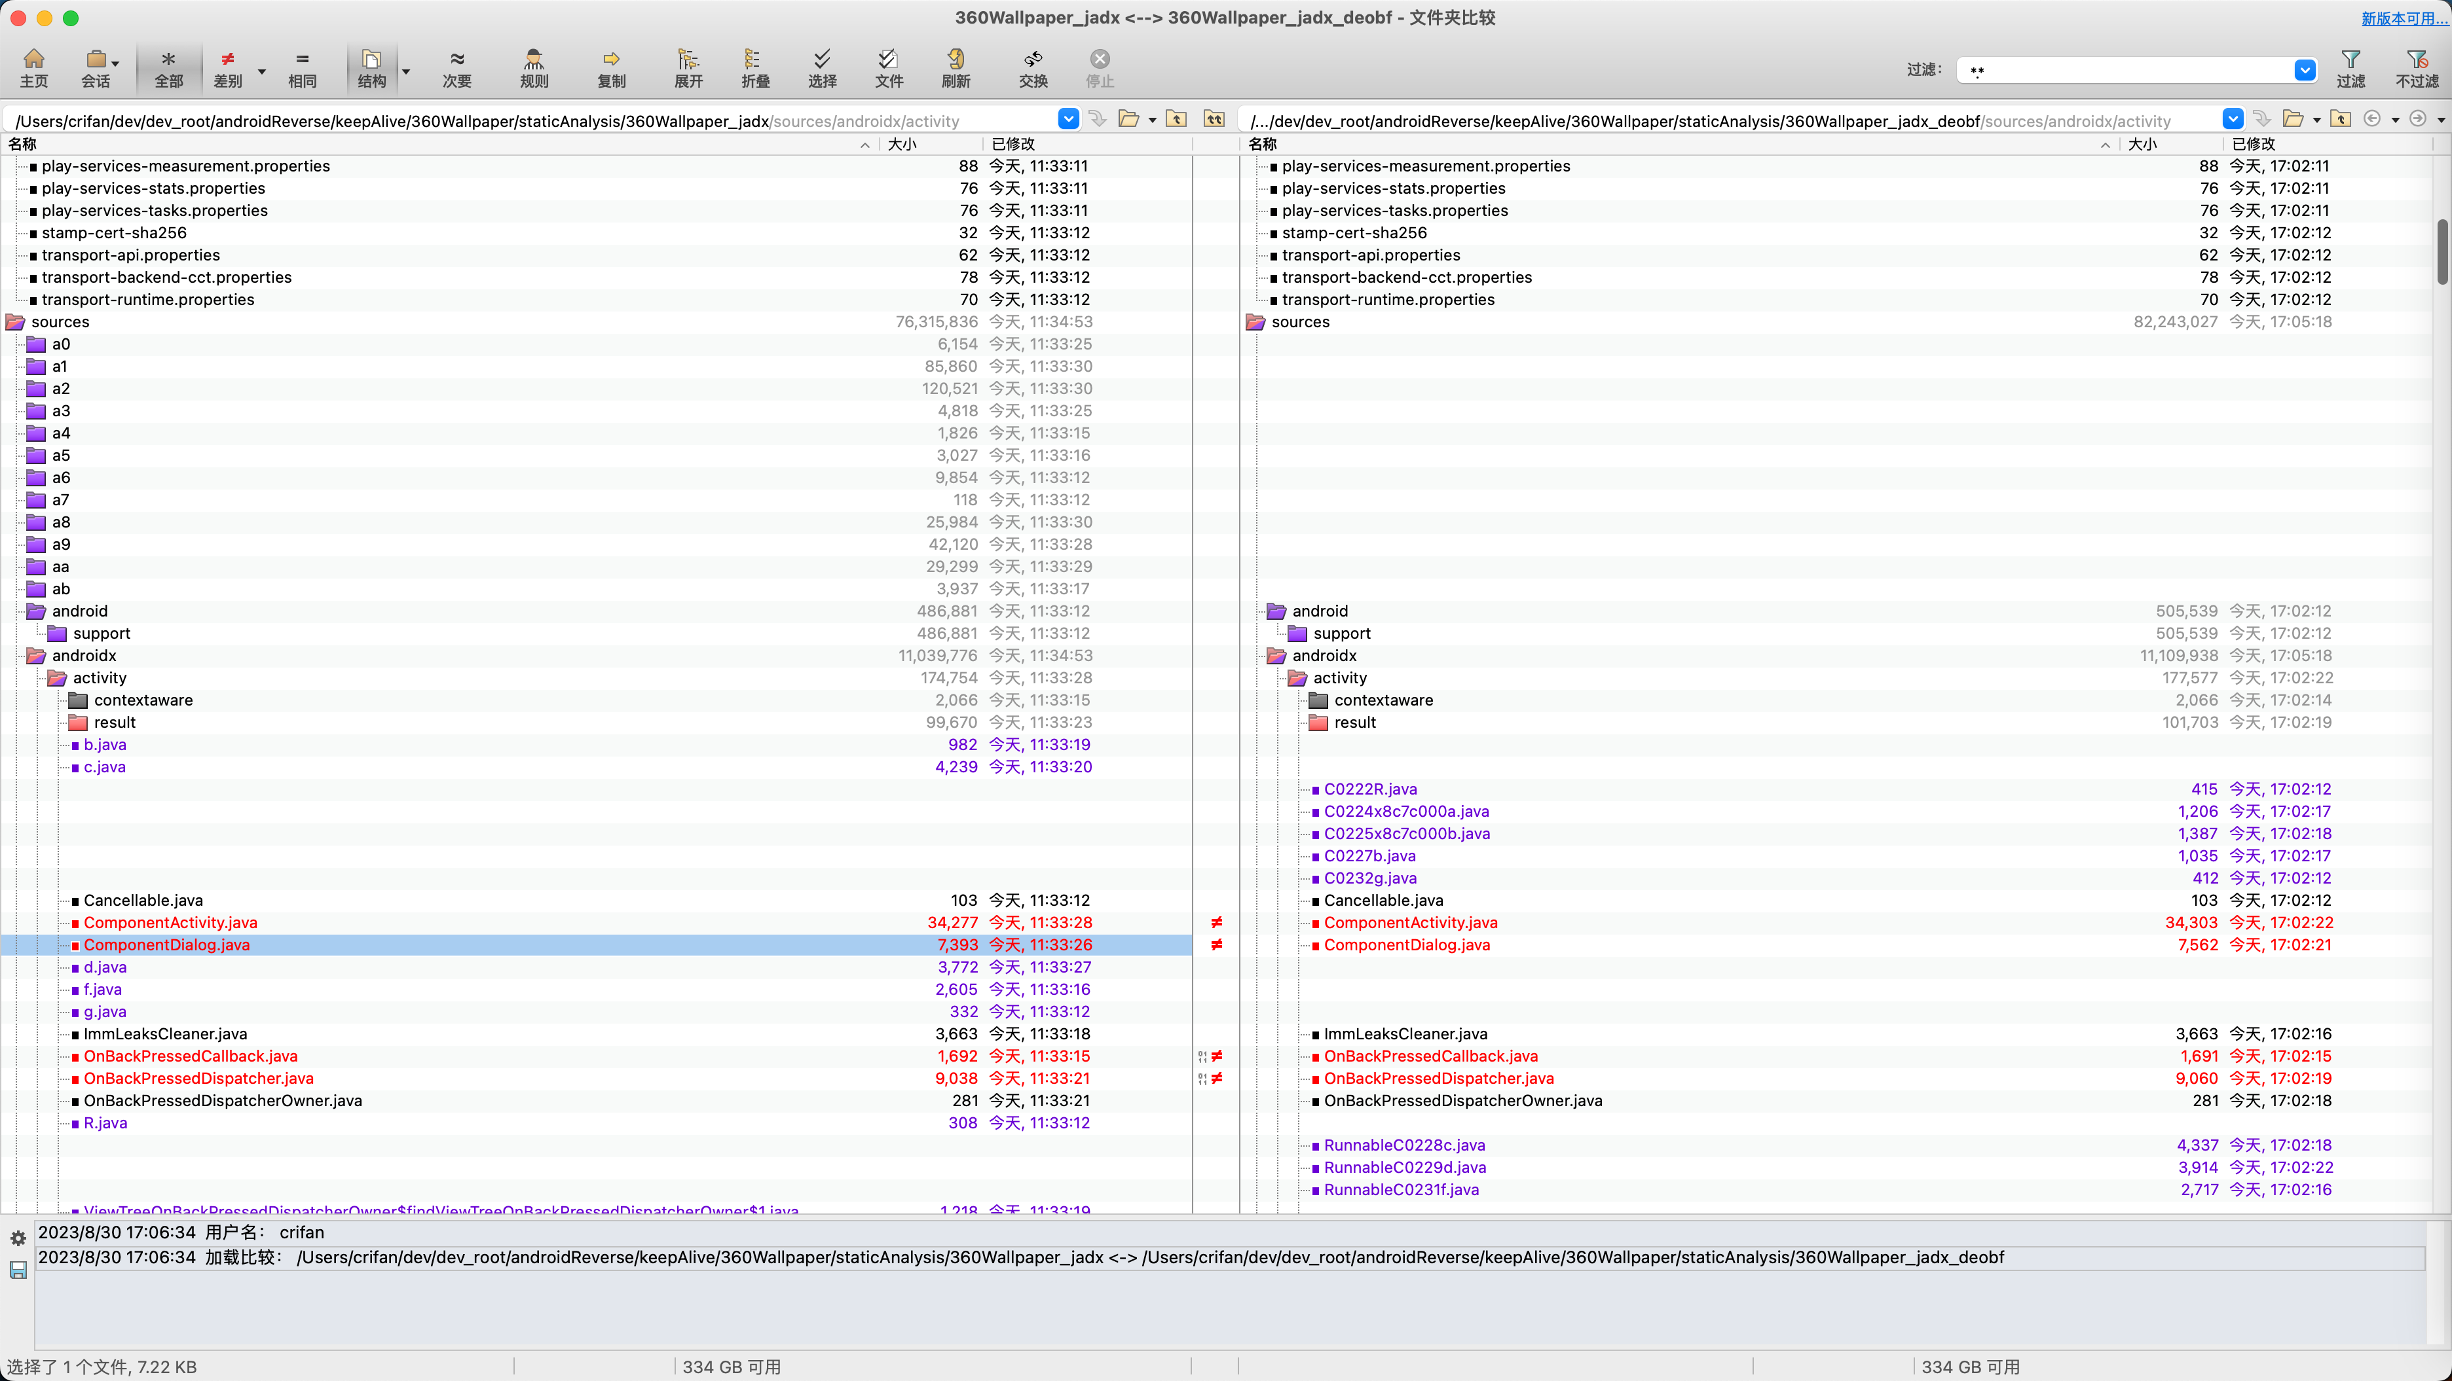The height and width of the screenshot is (1381, 2452).
Task: Select ImmLeaksCleaner.java in right pane
Action: tap(1405, 1034)
